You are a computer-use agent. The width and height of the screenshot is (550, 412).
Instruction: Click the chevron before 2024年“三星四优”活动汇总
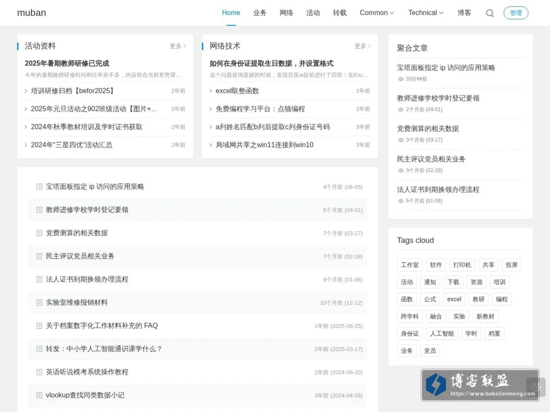click(26, 145)
